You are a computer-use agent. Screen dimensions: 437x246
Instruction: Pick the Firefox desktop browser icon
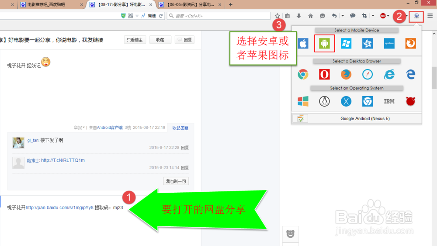pos(346,74)
